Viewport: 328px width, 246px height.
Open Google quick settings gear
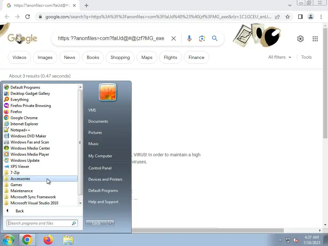pos(300,39)
